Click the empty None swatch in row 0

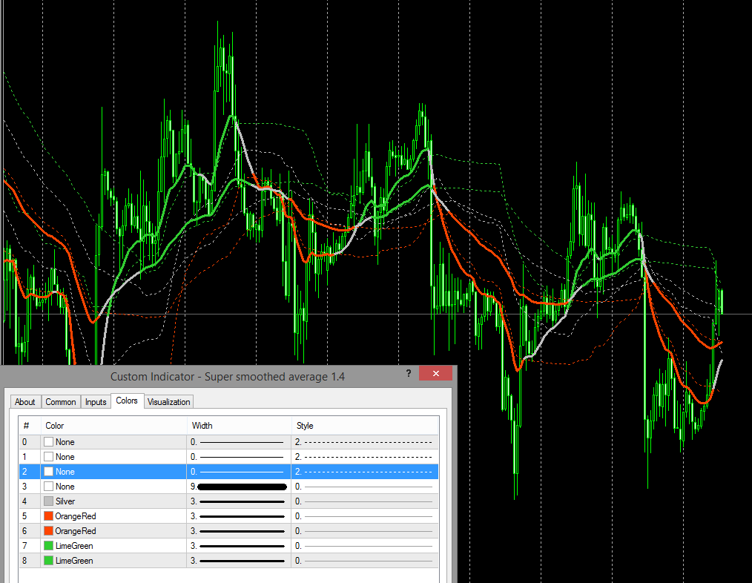(49, 442)
